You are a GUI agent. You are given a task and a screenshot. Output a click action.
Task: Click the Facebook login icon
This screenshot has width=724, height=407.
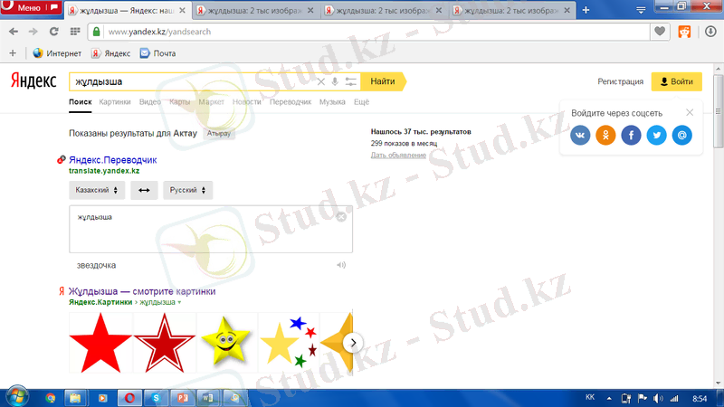coord(632,135)
